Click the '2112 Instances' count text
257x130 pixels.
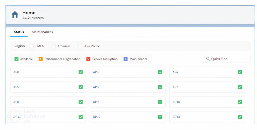pos(33,18)
